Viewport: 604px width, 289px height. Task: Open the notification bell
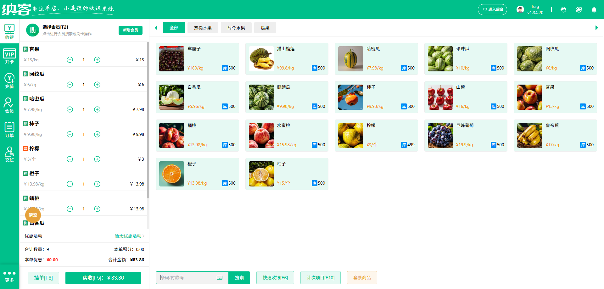tap(594, 10)
